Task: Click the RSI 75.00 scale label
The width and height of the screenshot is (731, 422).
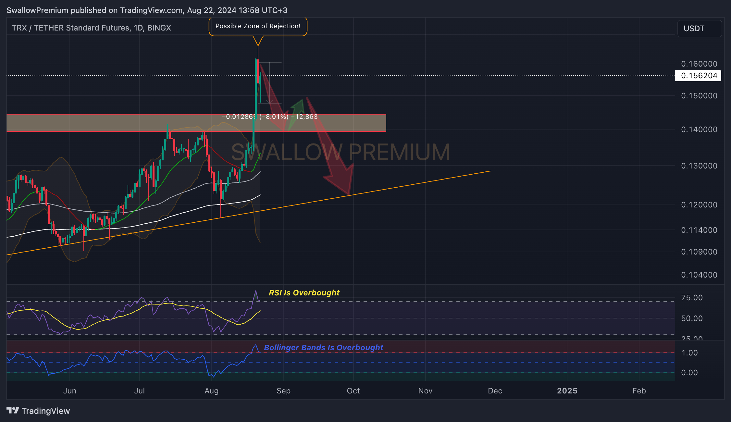Action: coord(692,298)
